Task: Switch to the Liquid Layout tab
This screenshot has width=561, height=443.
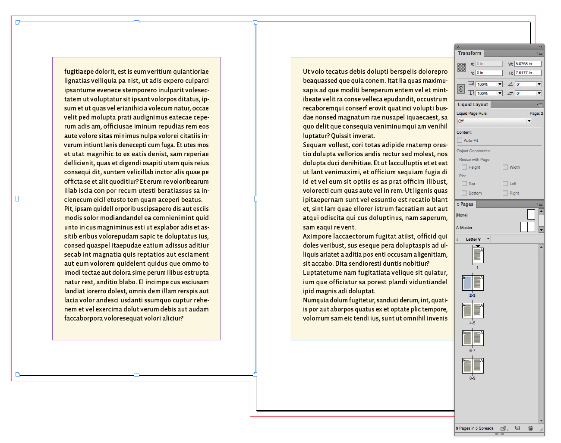Action: point(473,104)
